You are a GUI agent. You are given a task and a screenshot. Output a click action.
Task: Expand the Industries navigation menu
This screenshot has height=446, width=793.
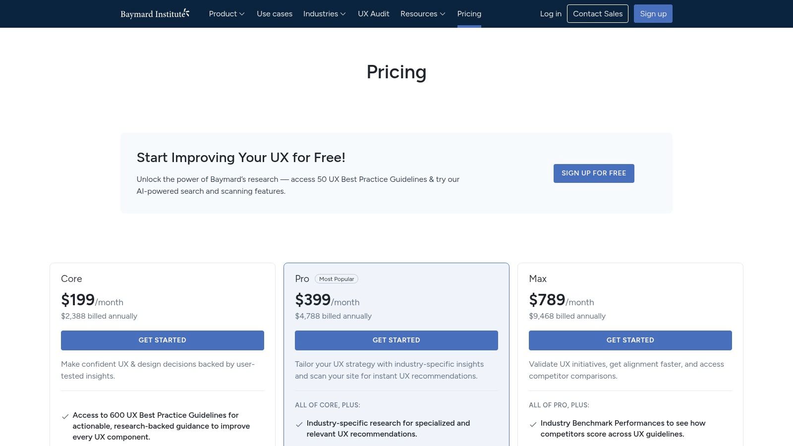click(321, 14)
